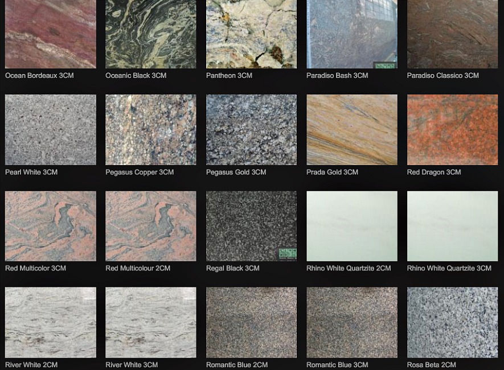This screenshot has width=504, height=370.
Task: Open the Pantheon 3CM slab image
Action: point(251,34)
